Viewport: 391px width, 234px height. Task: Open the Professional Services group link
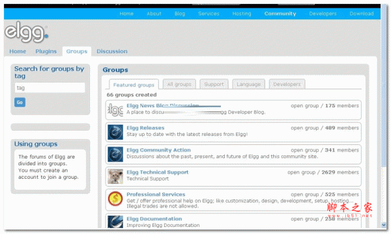pos(156,194)
